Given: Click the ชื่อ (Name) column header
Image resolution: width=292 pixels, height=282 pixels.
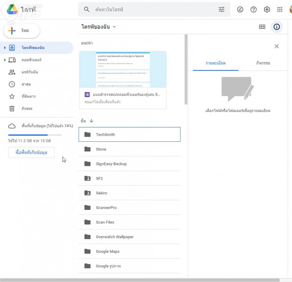Looking at the screenshot, I should coord(83,121).
